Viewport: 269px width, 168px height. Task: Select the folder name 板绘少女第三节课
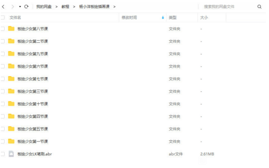click(x=32, y=91)
